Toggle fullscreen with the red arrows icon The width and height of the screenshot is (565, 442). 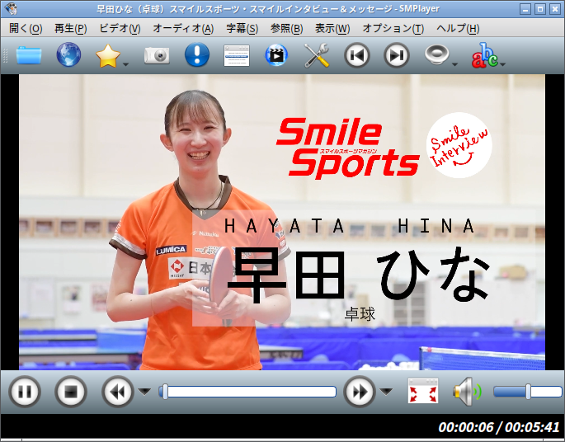pos(423,391)
